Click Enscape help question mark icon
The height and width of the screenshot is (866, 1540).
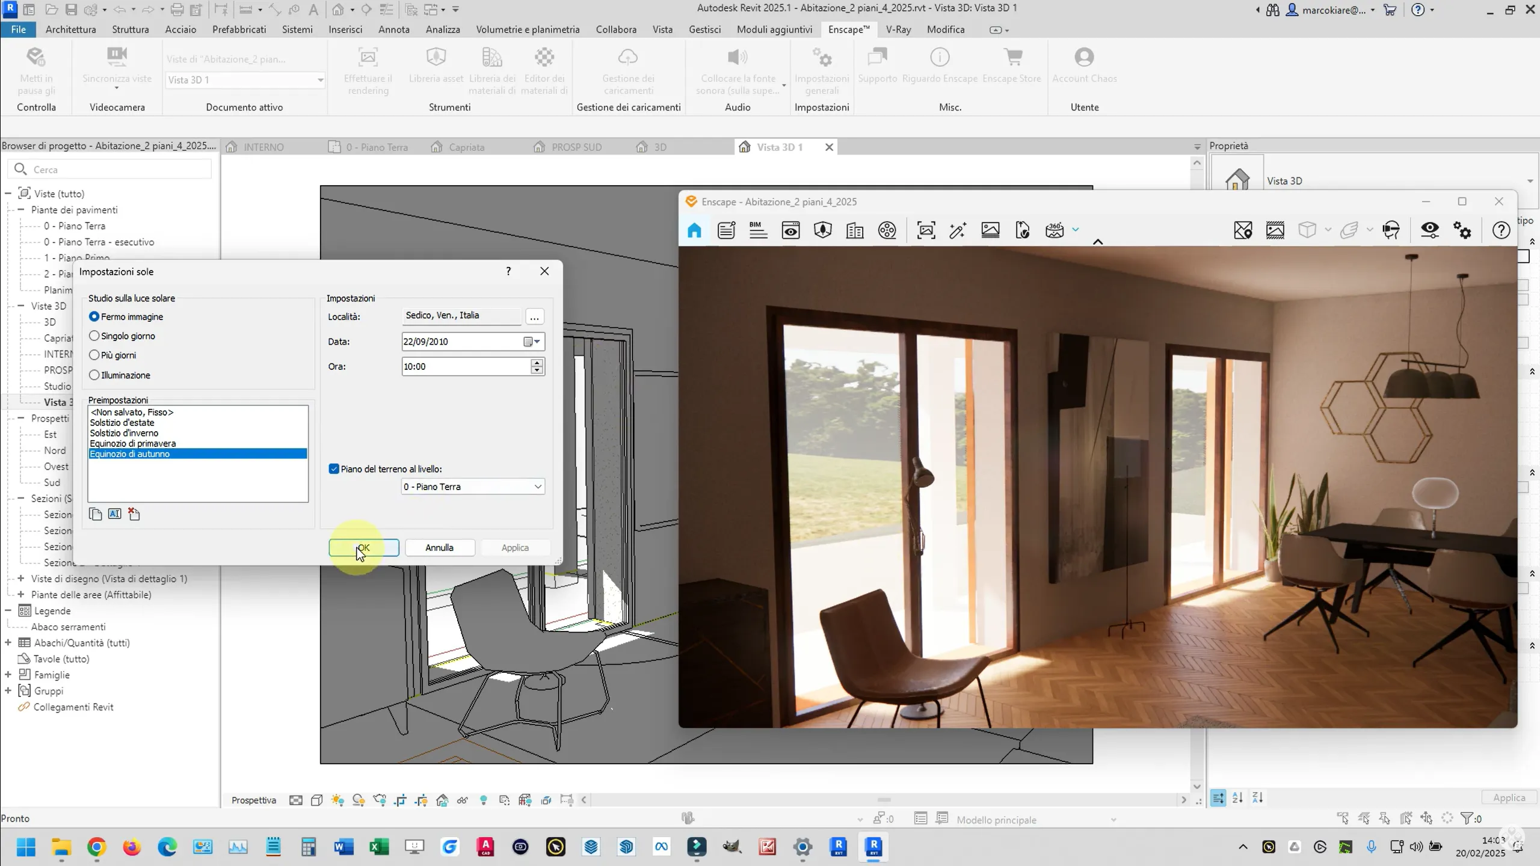coord(1501,230)
